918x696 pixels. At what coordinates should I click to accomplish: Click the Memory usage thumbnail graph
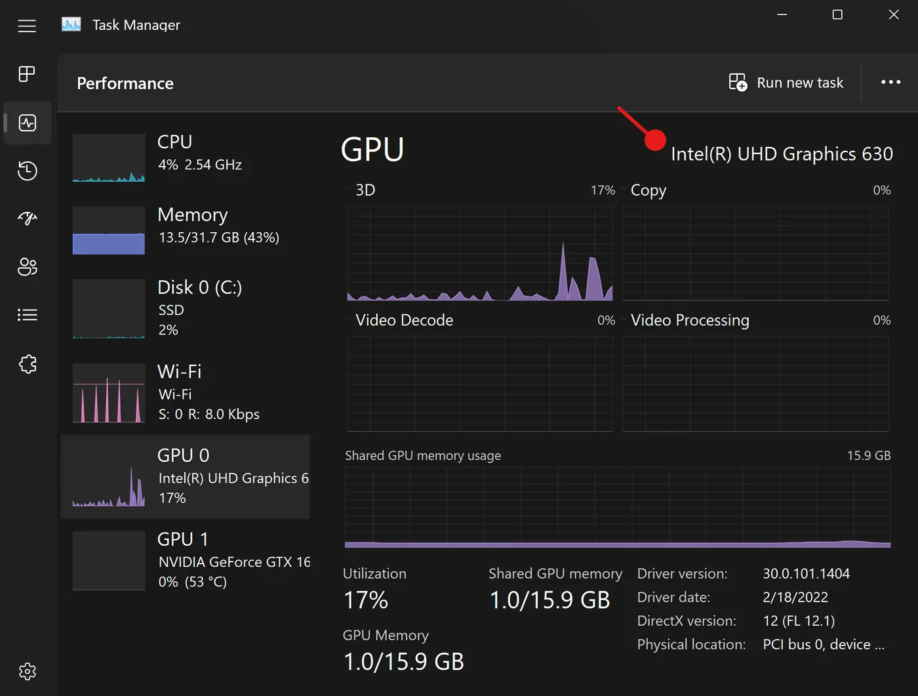pos(109,230)
